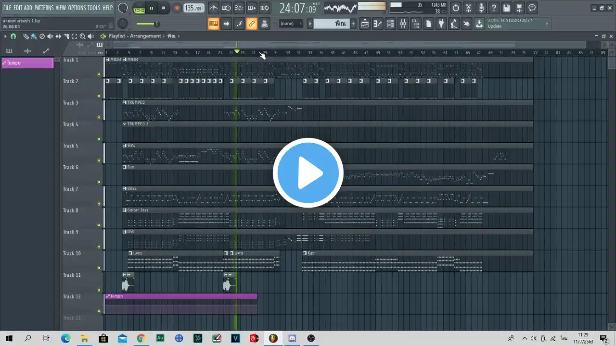Click the song position slider
Image resolution: width=616 pixels, height=346 pixels.
tap(170, 24)
